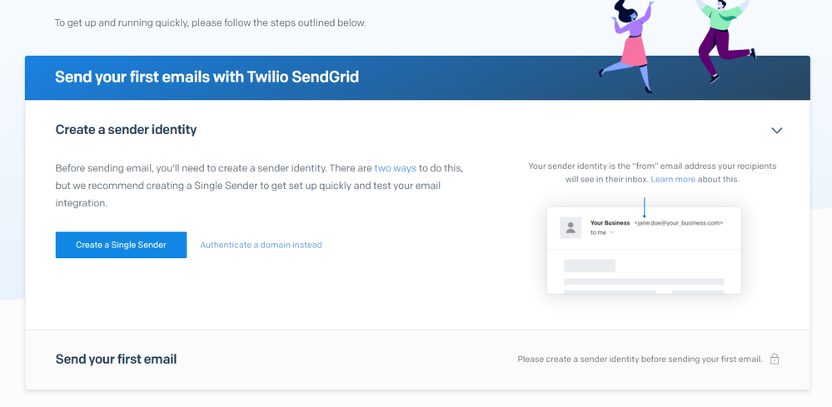
Task: Click the jane.doe@your_business.com address
Action: pos(679,223)
